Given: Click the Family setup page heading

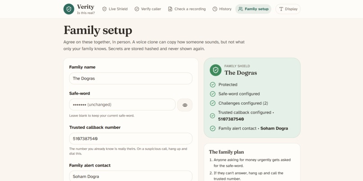Looking at the screenshot, I should [x=98, y=30].
